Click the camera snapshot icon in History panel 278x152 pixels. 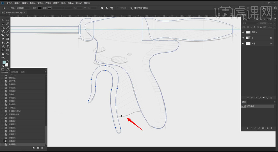click(x=38, y=148)
